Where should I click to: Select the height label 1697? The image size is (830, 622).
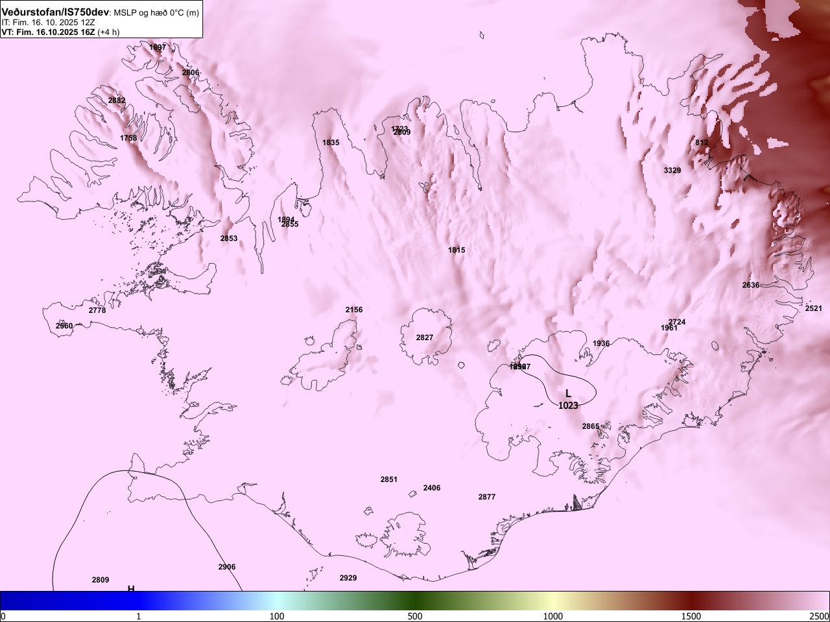tap(158, 47)
